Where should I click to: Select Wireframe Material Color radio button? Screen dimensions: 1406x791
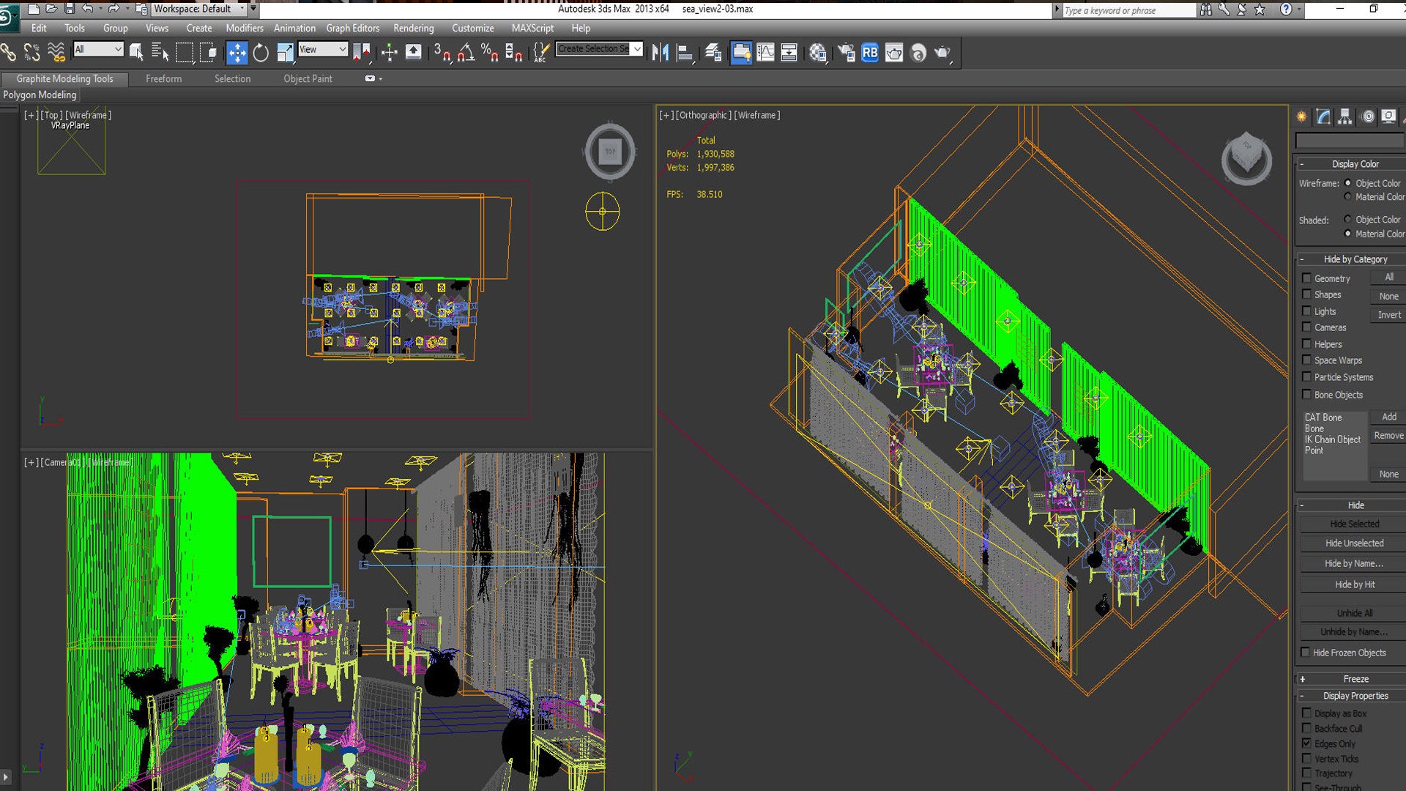point(1347,196)
